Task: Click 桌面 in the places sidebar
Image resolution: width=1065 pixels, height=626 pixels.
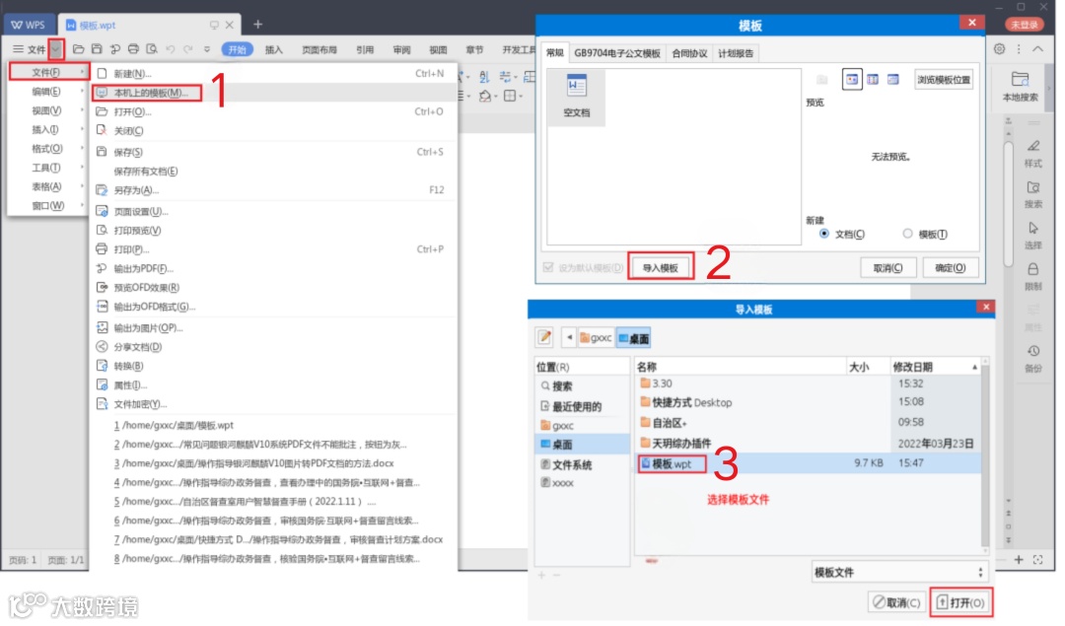Action: tap(584, 444)
